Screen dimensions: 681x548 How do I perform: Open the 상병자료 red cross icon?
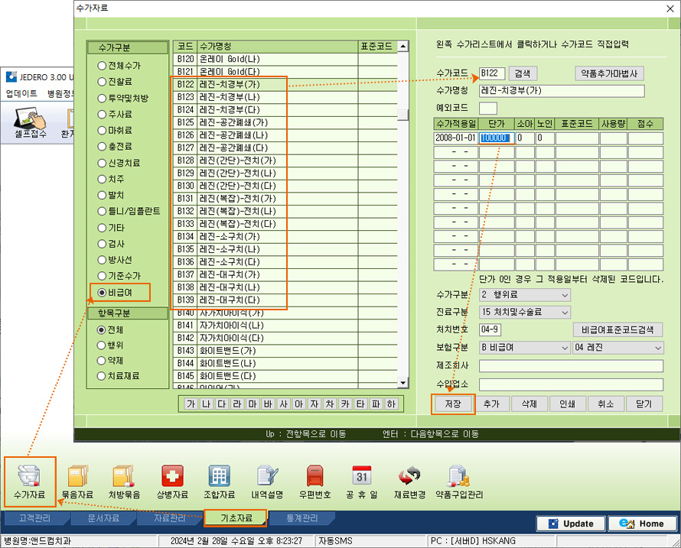pyautogui.click(x=172, y=476)
